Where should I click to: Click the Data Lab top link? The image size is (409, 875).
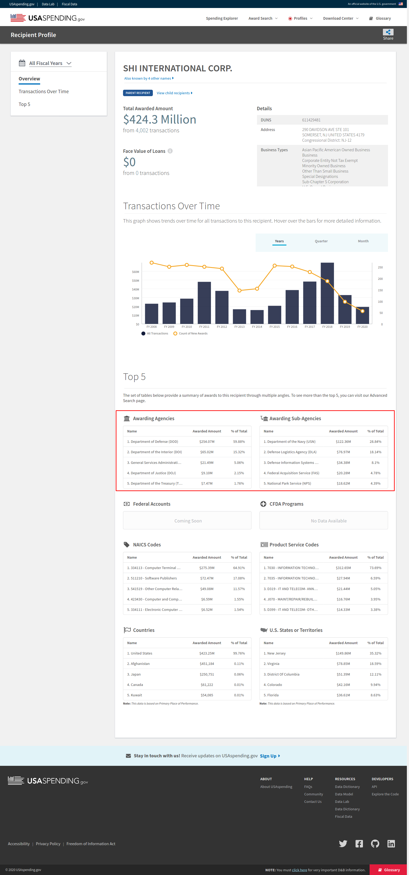coord(48,4)
